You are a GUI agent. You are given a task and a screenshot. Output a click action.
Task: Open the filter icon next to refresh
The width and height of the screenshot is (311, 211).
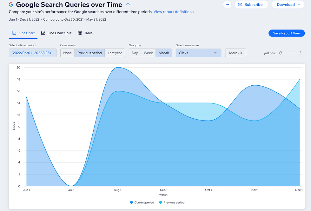click(x=291, y=53)
